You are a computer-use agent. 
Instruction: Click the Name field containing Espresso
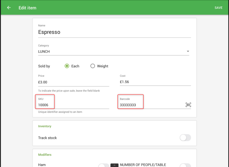(114, 32)
